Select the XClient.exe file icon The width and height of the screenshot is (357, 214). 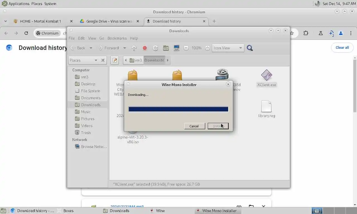pyautogui.click(x=267, y=75)
